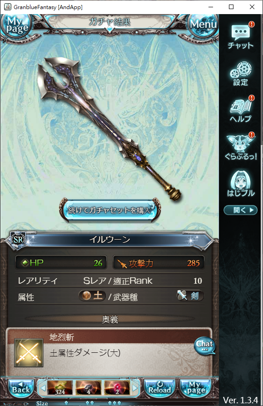Go Back using bottom-left button
Image resolution: width=263 pixels, height=406 pixels.
coord(21,388)
